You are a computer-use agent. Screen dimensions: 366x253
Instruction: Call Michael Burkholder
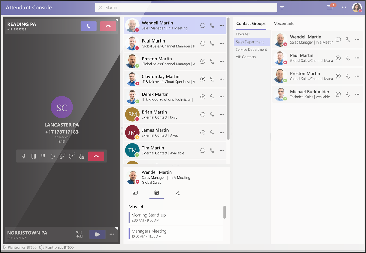coord(348,94)
